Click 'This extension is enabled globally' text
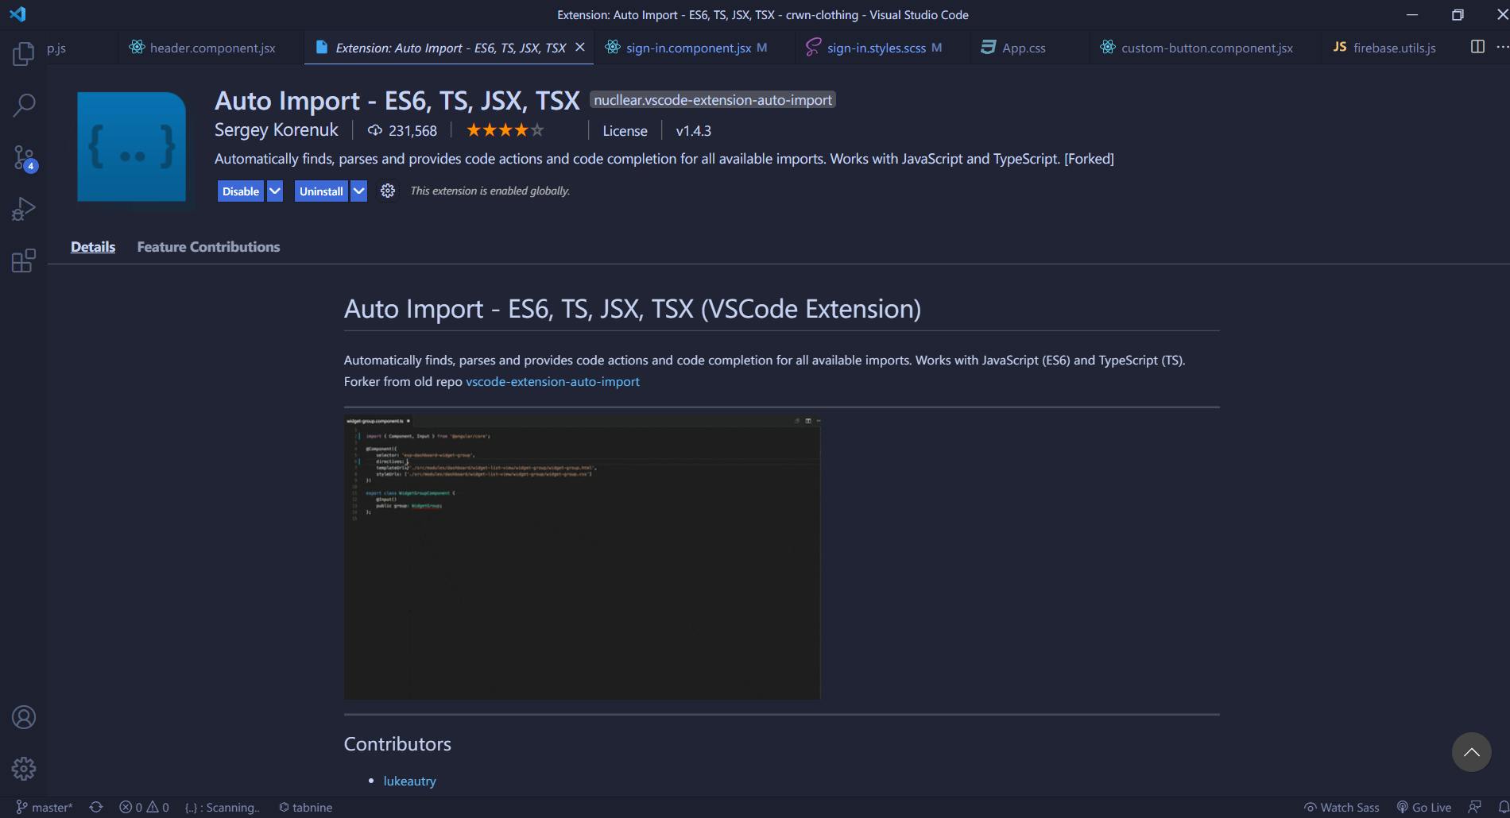 pyautogui.click(x=490, y=191)
